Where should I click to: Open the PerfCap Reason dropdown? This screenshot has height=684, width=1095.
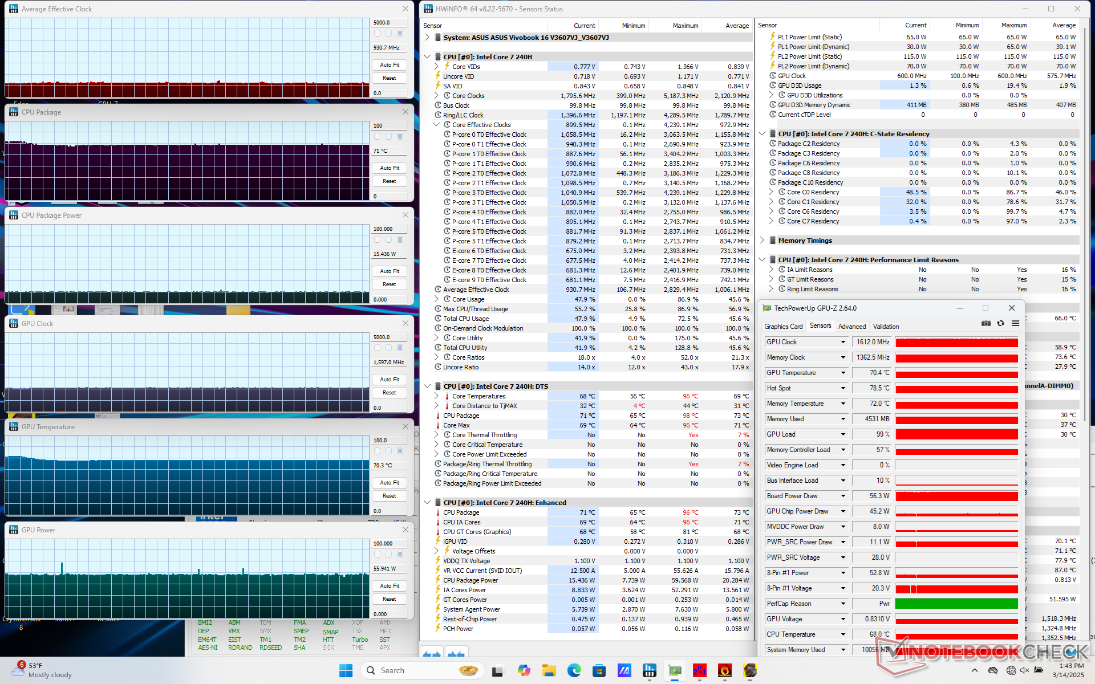coord(843,604)
